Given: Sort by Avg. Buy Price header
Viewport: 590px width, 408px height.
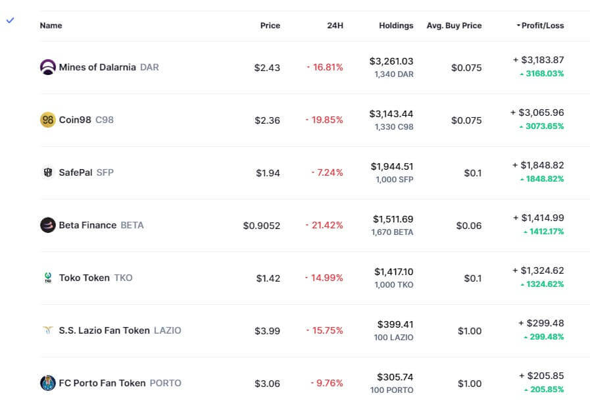Looking at the screenshot, I should click(454, 26).
